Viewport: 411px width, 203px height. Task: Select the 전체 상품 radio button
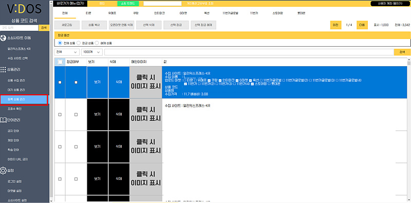(60, 43)
